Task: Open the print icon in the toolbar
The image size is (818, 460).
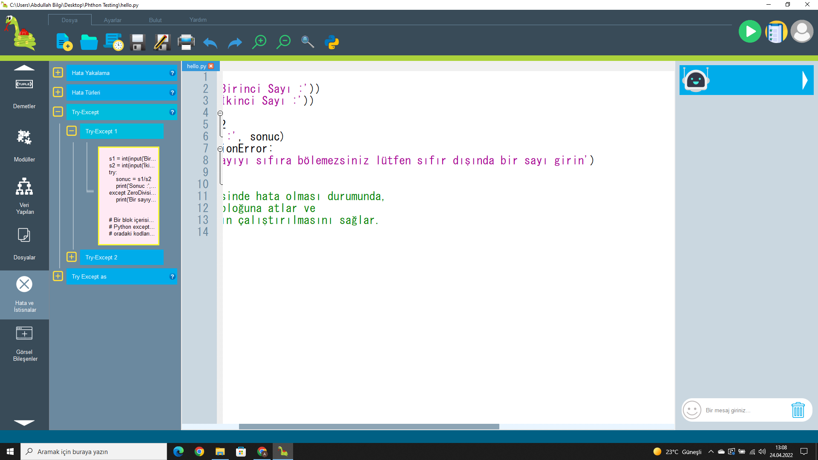Action: coord(186,42)
